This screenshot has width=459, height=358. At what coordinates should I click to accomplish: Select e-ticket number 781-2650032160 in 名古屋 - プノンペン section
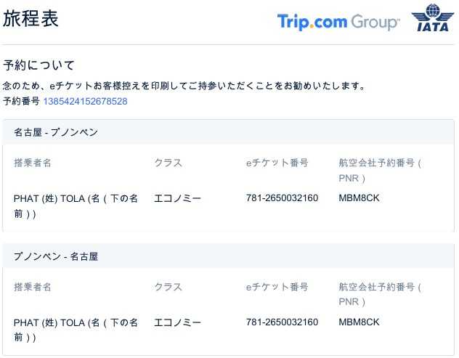tap(282, 198)
